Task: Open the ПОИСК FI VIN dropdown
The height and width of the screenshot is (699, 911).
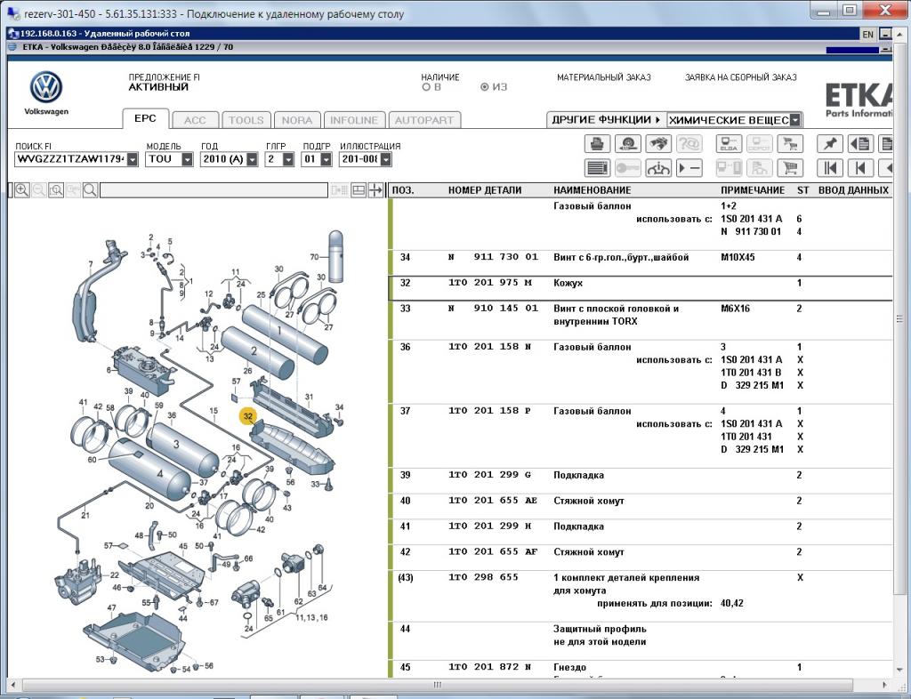Action: 133,159
